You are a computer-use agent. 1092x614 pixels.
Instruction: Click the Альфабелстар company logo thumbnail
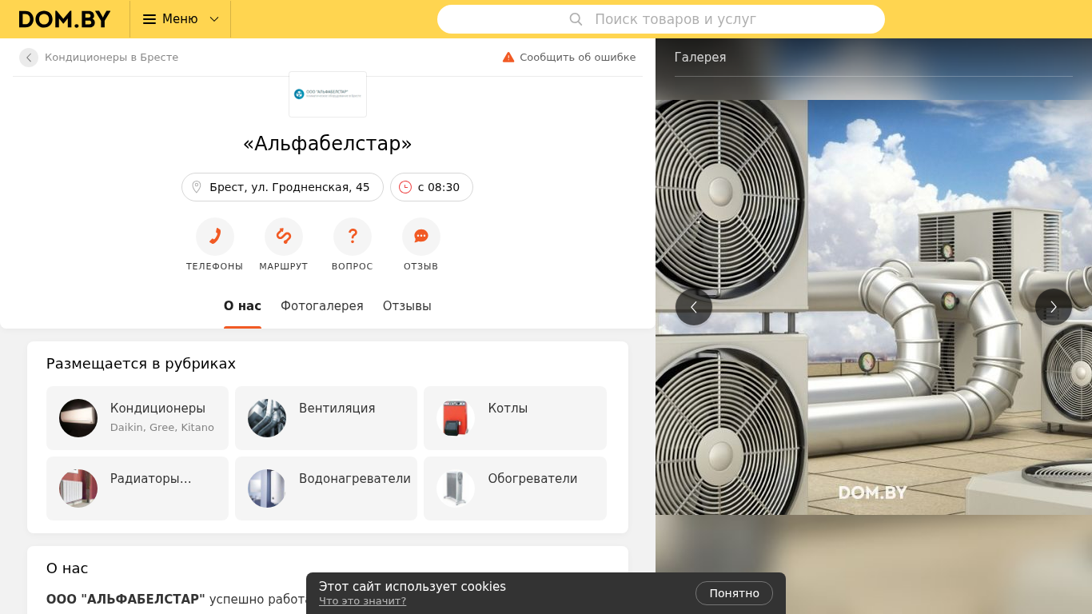(x=328, y=94)
